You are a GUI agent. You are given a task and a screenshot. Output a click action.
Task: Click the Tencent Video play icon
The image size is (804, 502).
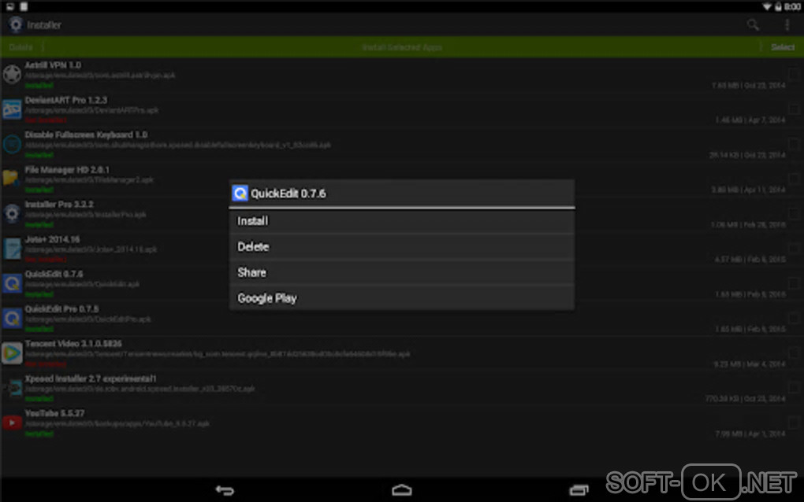[x=12, y=353]
